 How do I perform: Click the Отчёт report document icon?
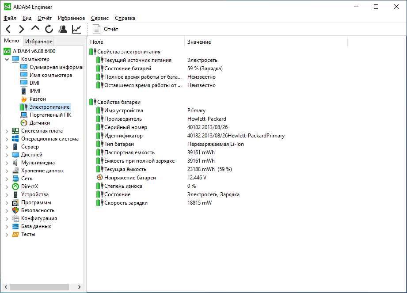point(97,29)
